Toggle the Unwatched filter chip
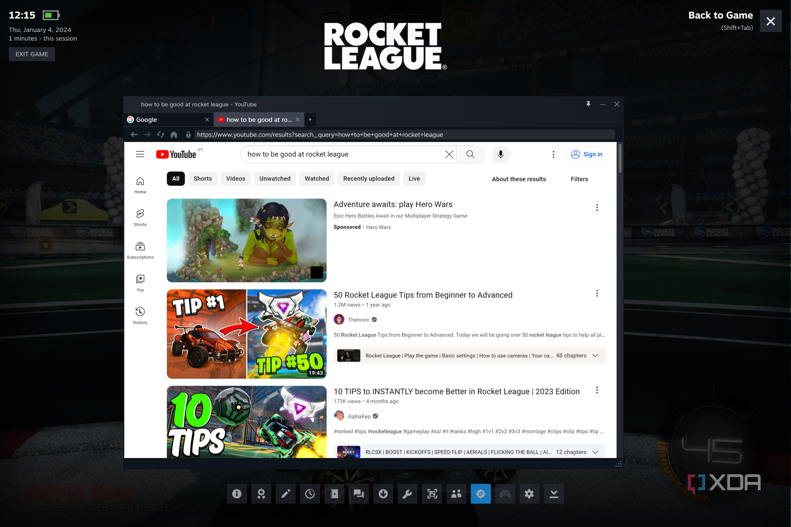Image resolution: width=791 pixels, height=527 pixels. 275,178
